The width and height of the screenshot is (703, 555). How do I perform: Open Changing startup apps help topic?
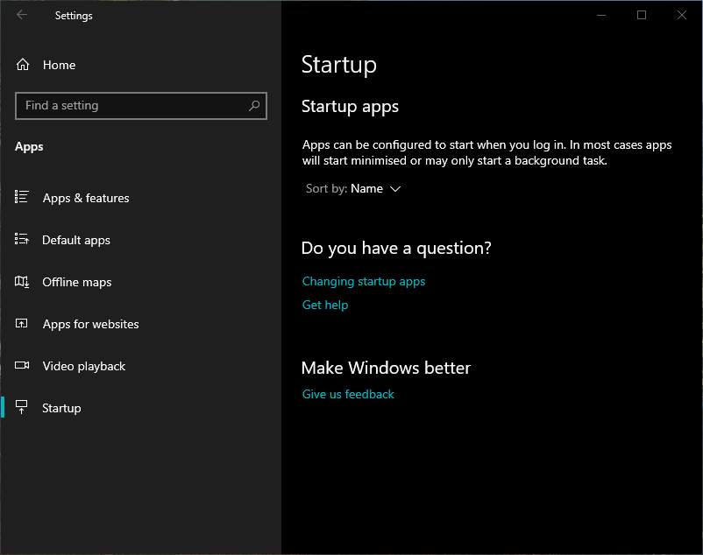(x=364, y=281)
